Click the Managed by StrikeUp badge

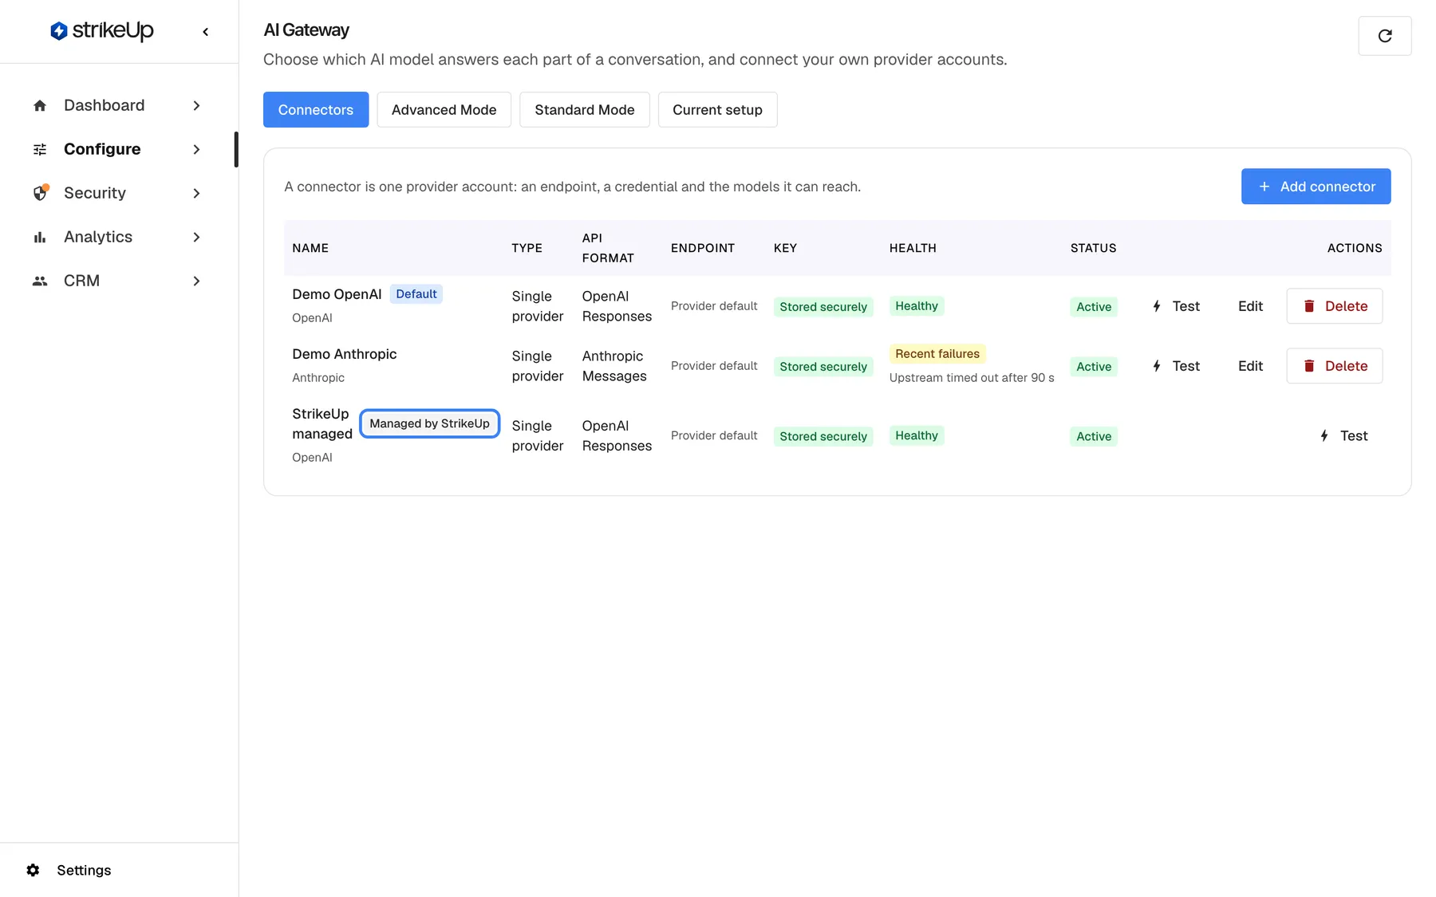click(x=429, y=423)
